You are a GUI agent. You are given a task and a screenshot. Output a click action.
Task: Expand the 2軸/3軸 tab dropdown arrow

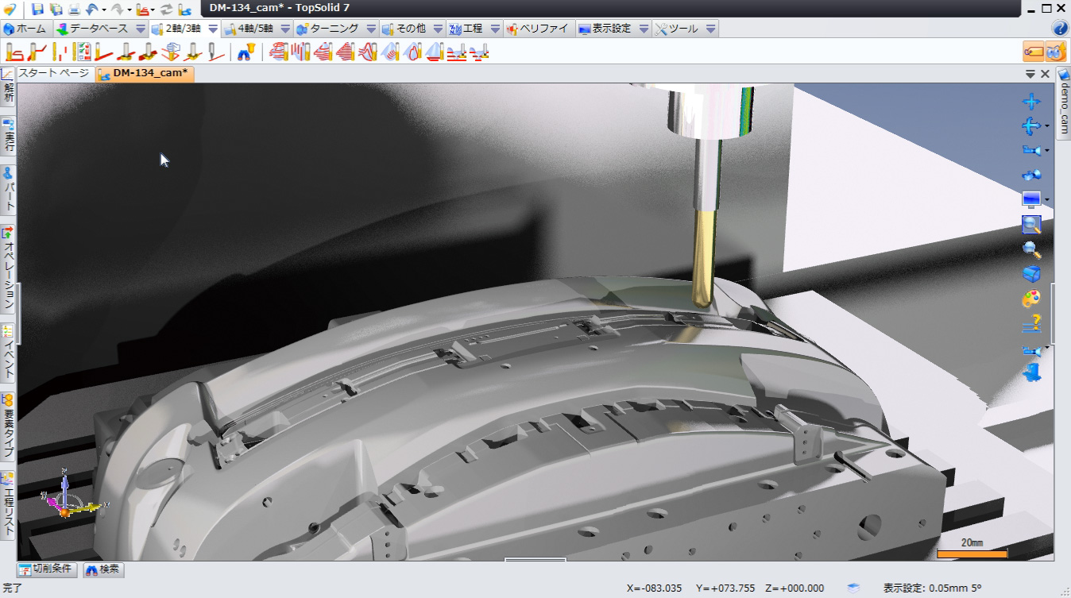213,29
